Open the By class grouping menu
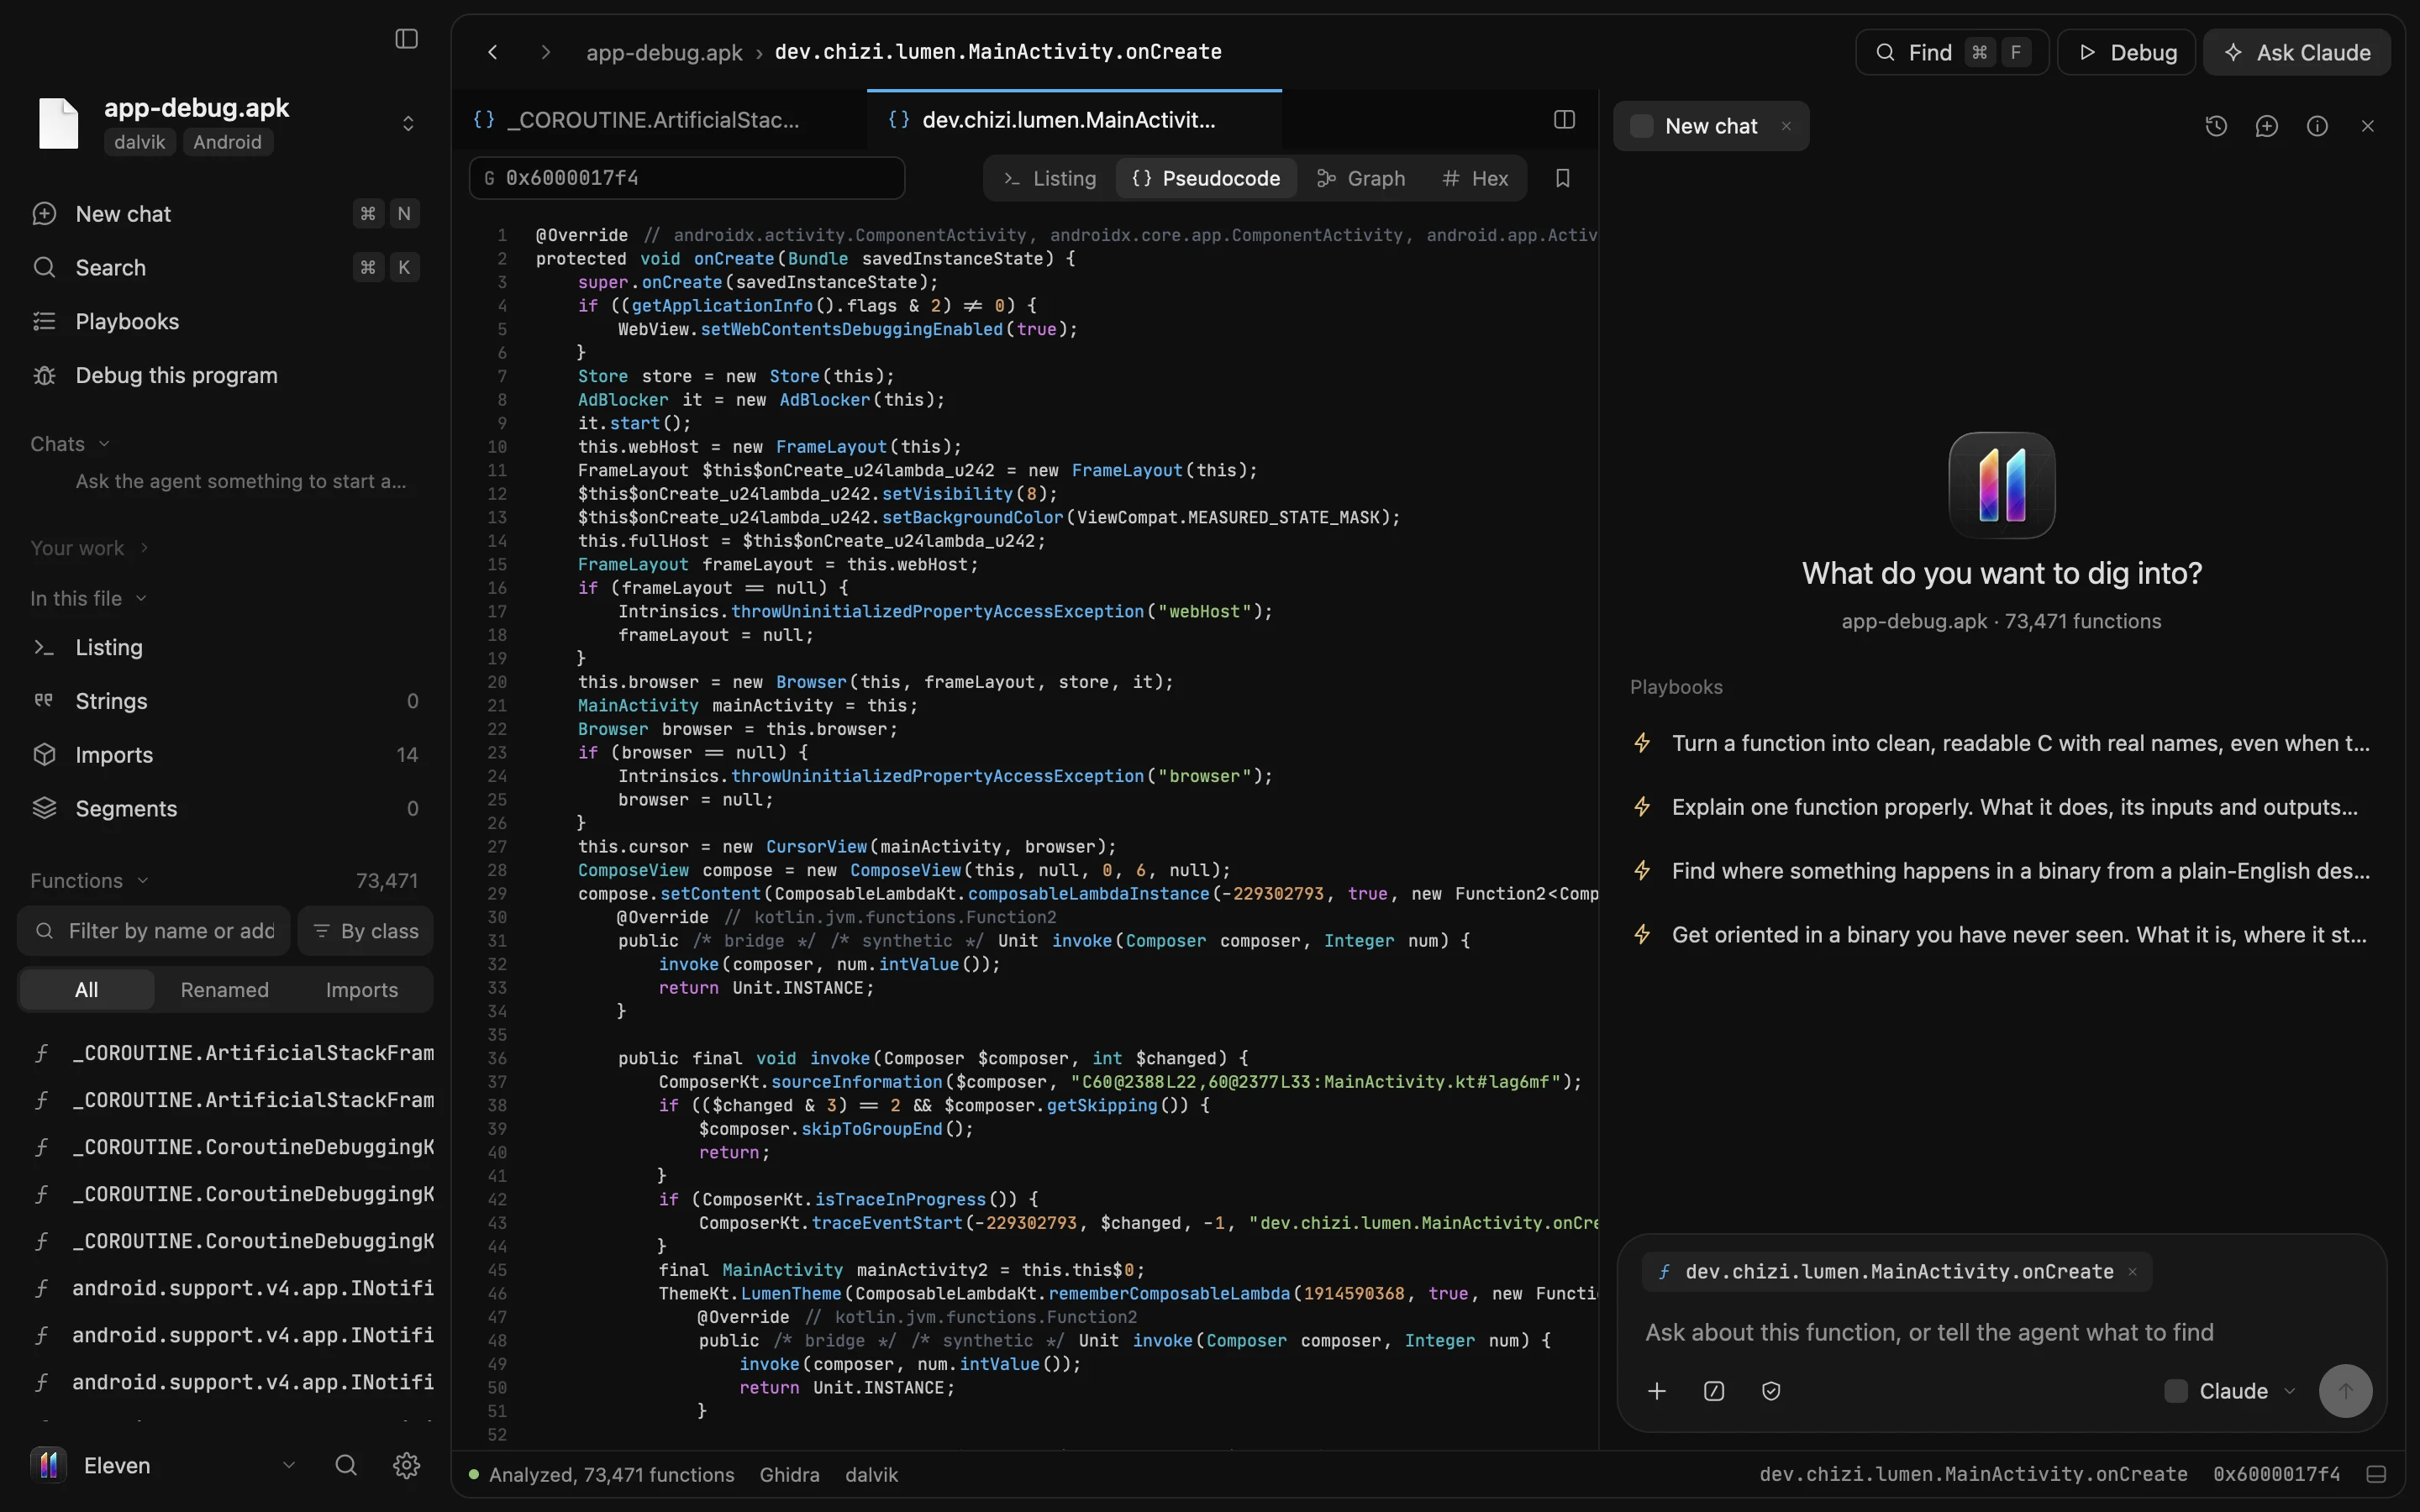2420x1512 pixels. point(365,931)
